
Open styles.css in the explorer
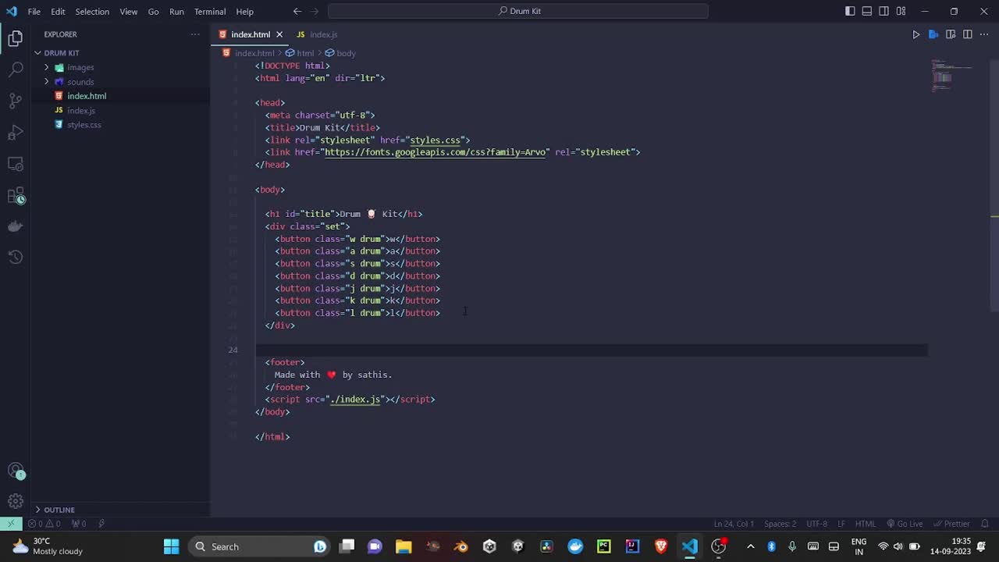tap(84, 125)
